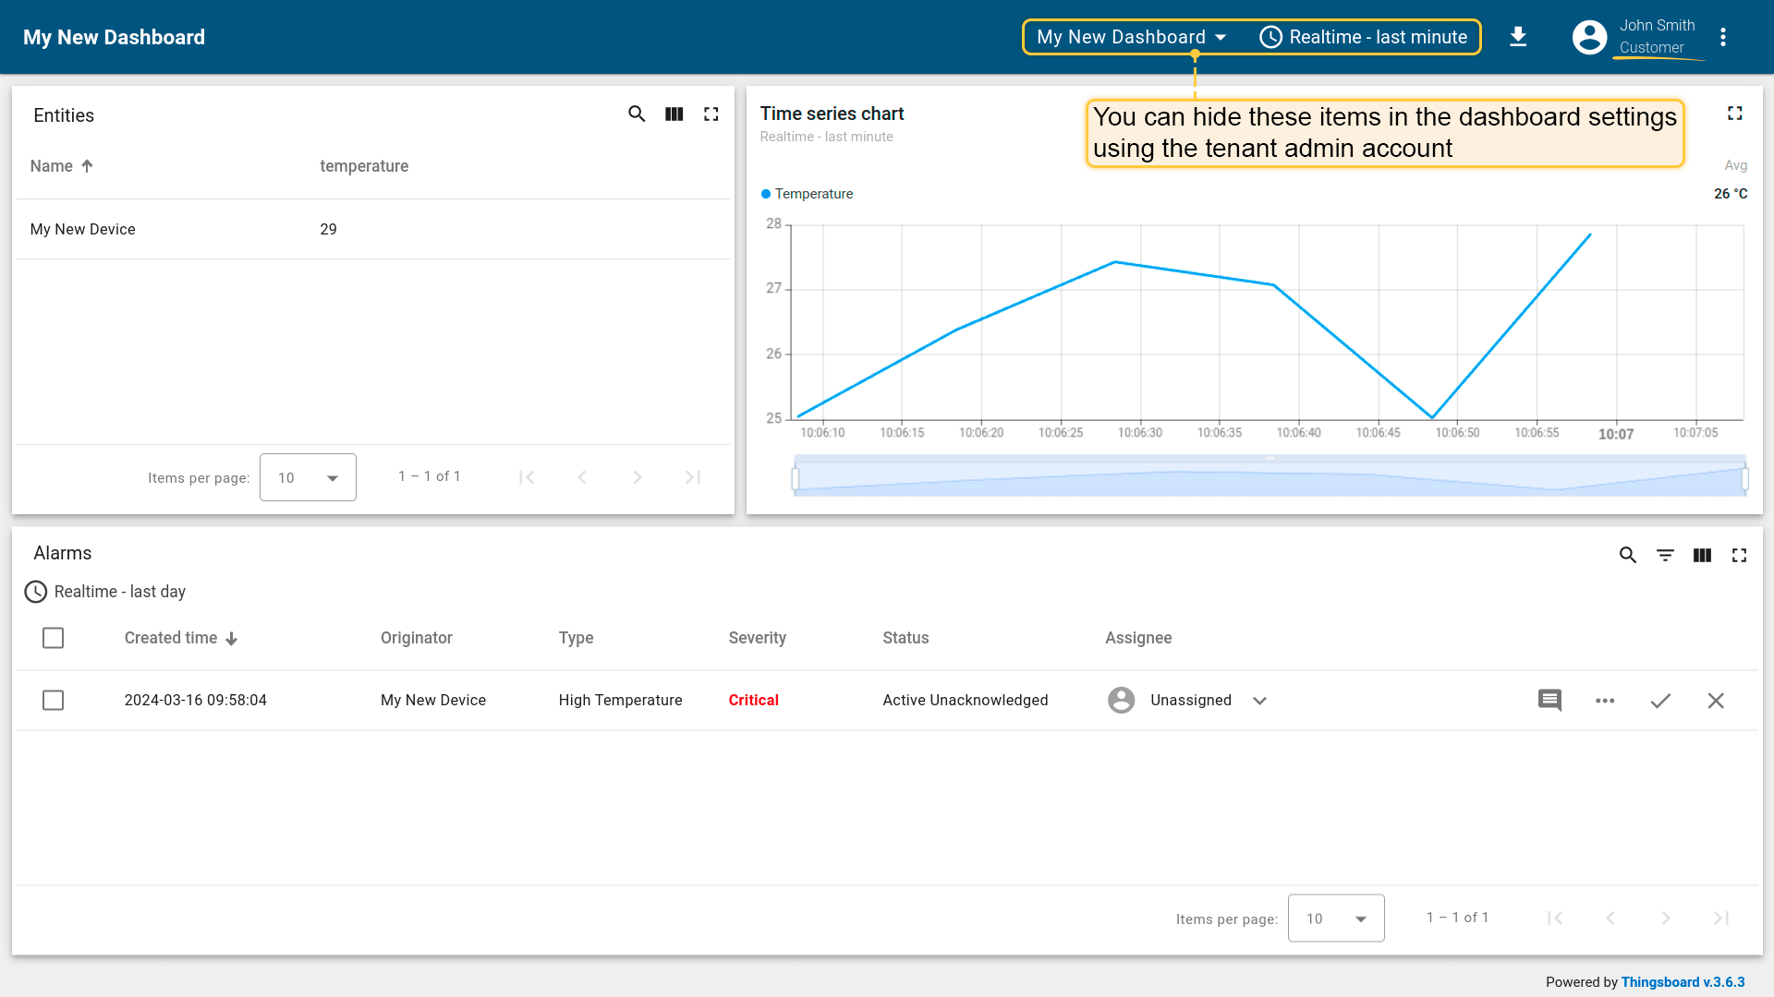Acknowledge the High Temperature alarm

[x=1660, y=701]
